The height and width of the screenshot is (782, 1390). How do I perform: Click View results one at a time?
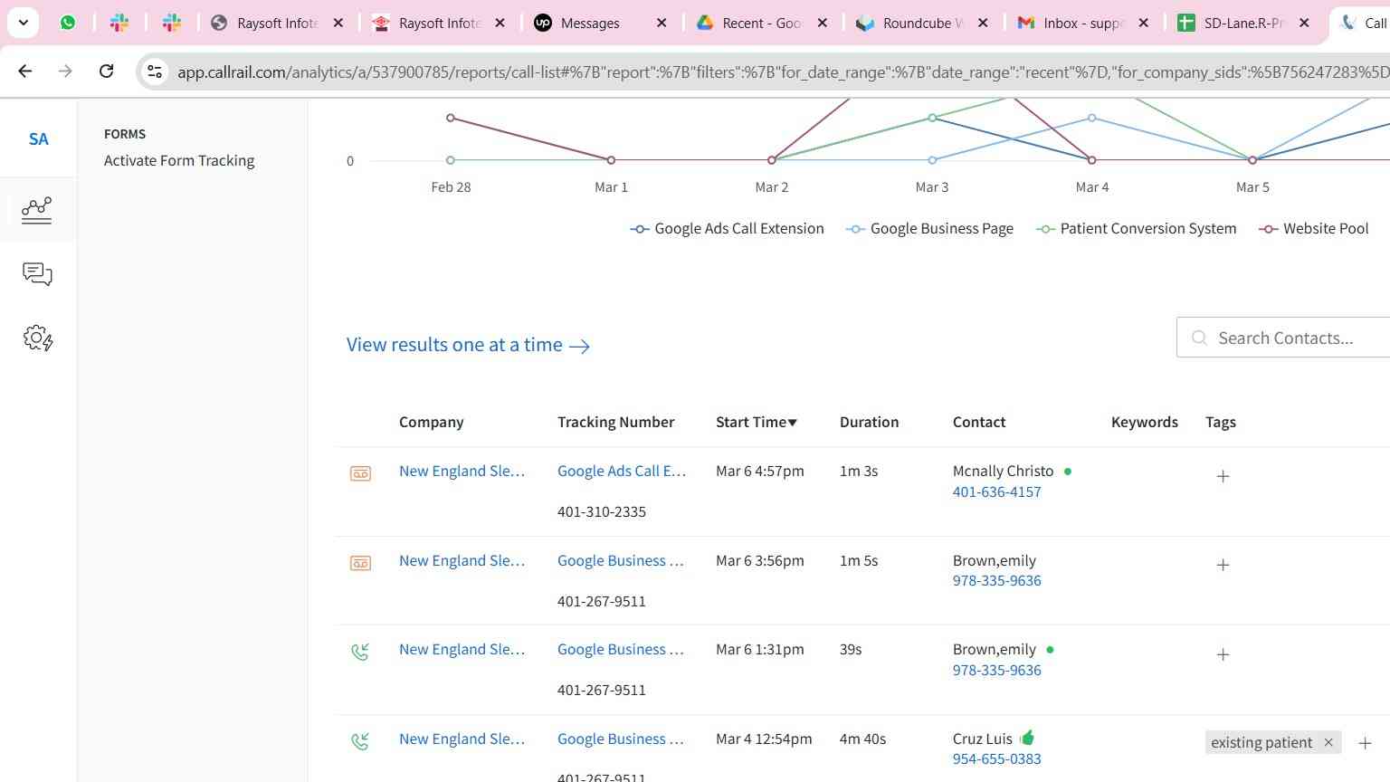click(468, 345)
